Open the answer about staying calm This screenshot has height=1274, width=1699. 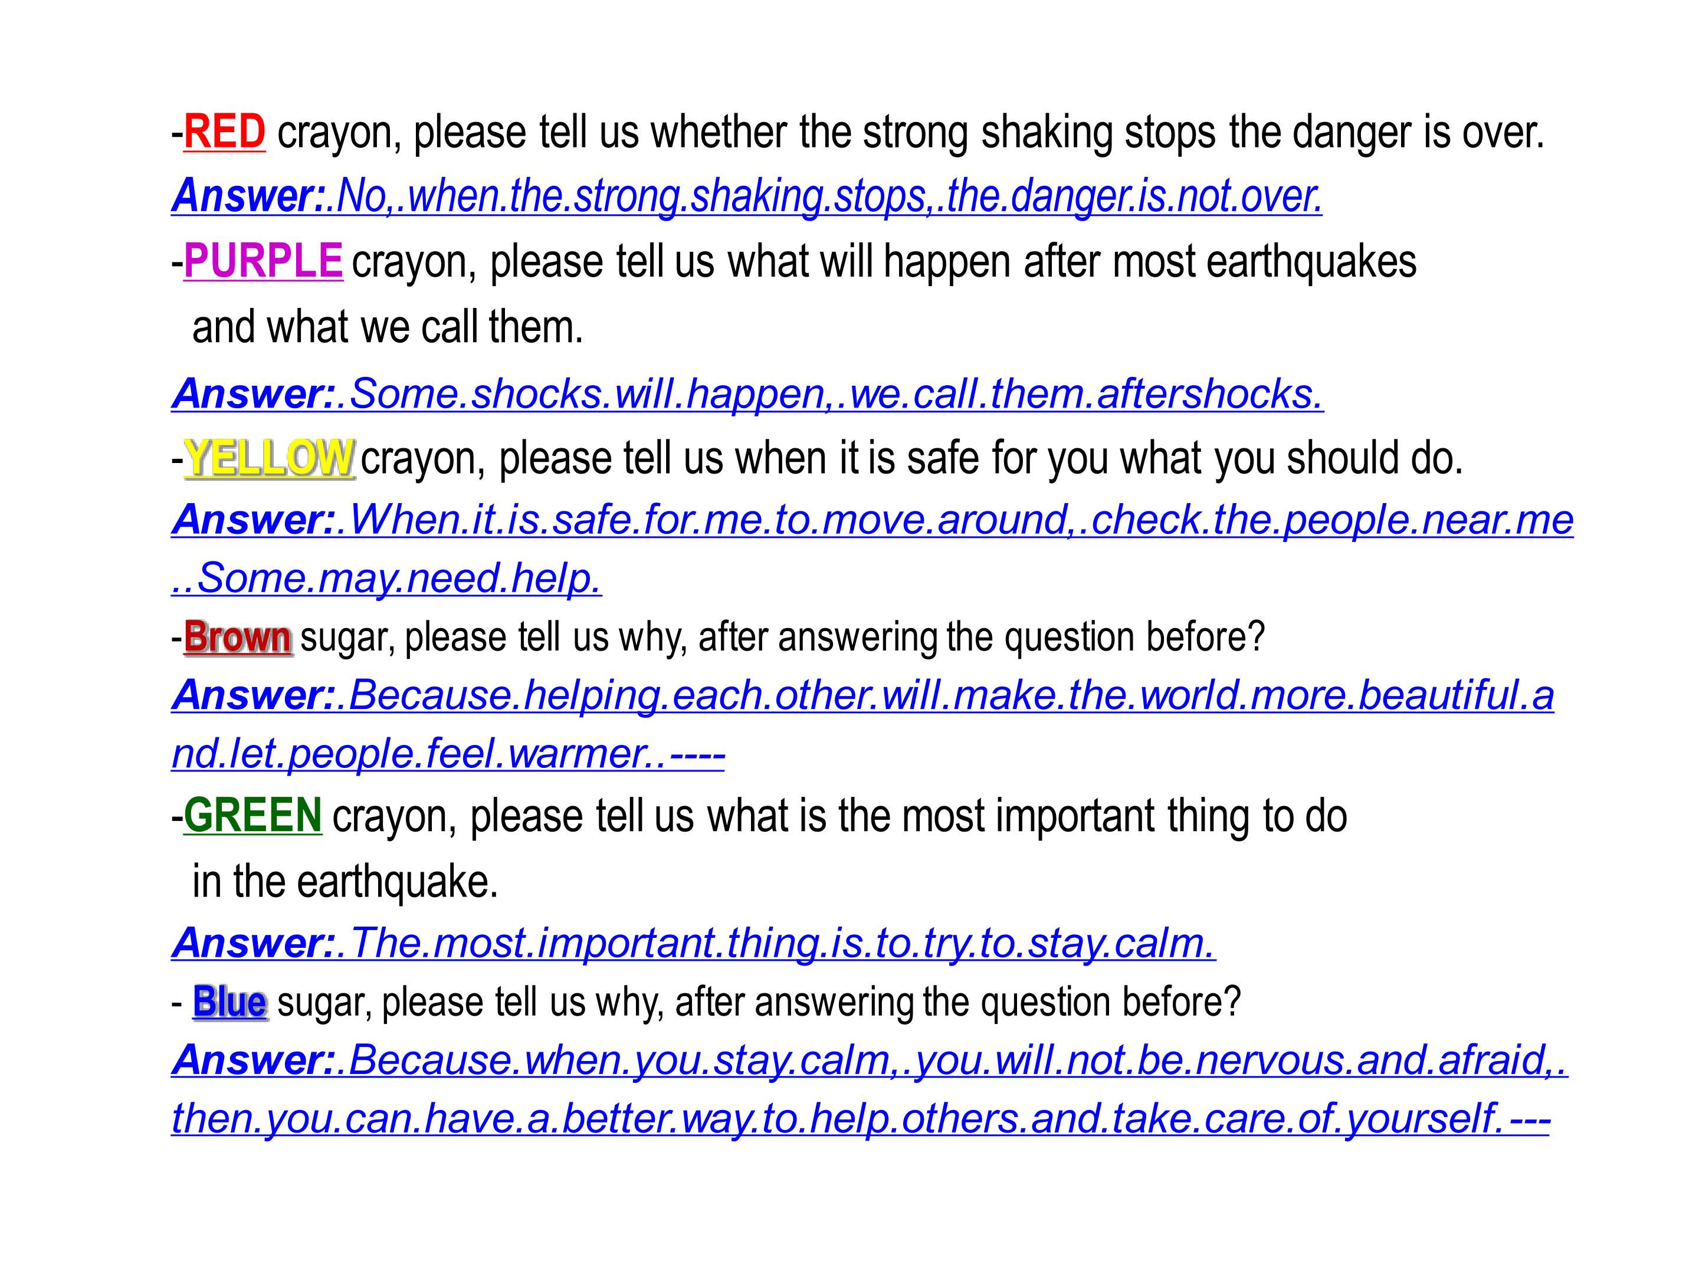click(694, 943)
